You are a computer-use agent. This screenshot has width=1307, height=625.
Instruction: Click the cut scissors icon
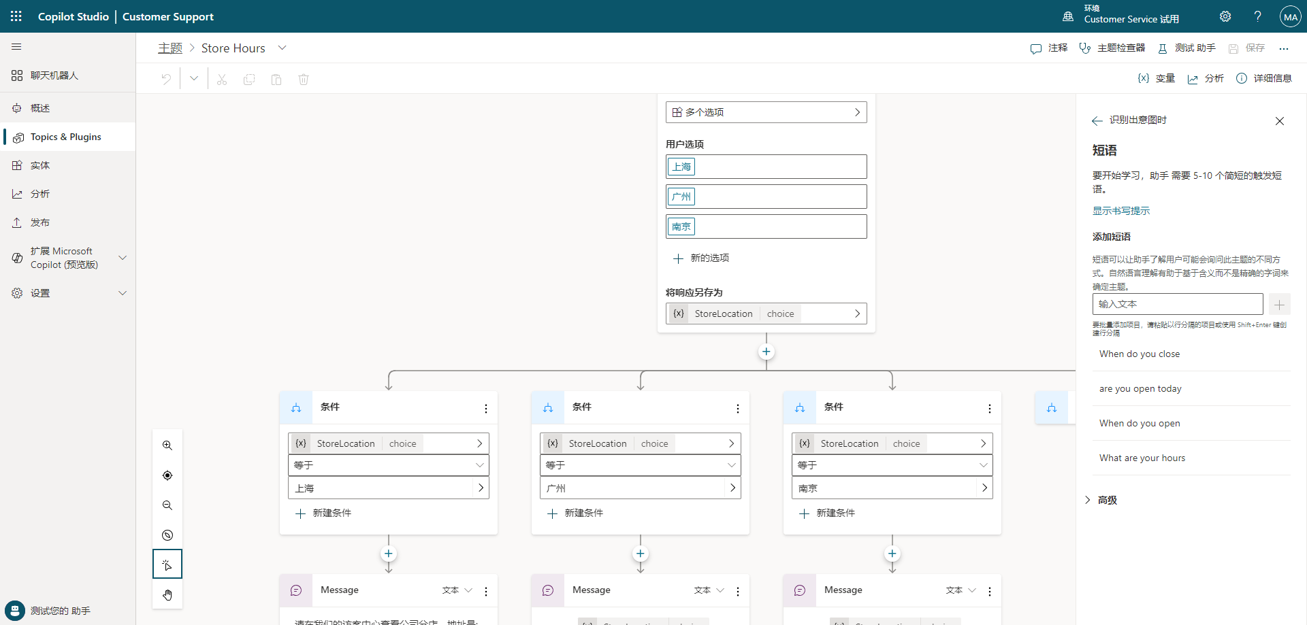click(222, 79)
